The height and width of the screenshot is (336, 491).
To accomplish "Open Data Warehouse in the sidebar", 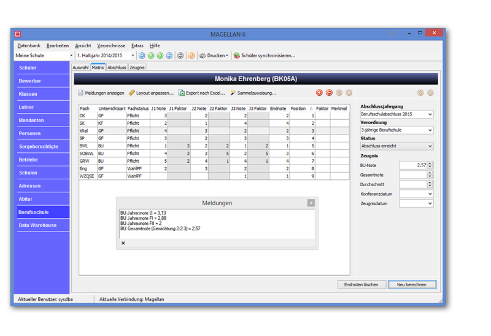I will click(x=43, y=225).
